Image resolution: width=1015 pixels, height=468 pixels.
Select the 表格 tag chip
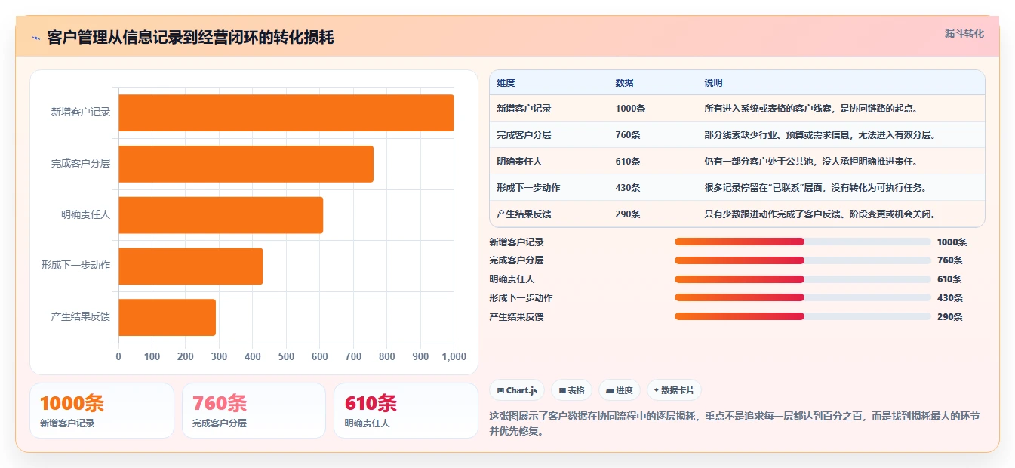click(571, 390)
